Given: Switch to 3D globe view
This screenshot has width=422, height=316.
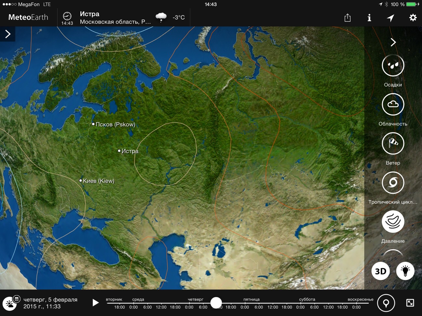Looking at the screenshot, I should [x=380, y=271].
